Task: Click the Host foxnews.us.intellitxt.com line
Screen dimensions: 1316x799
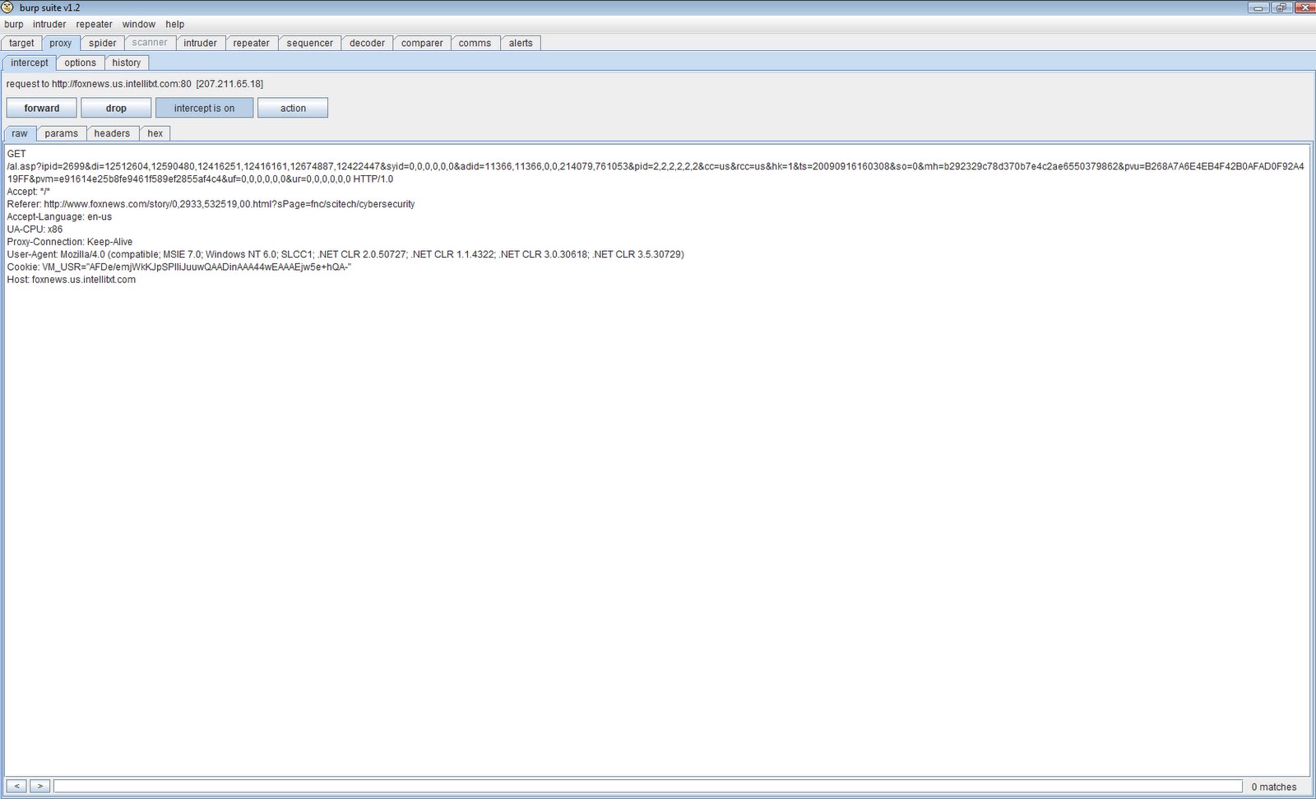Action: click(72, 280)
